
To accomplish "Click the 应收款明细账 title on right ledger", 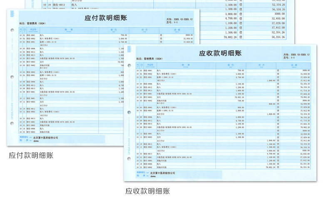I will coord(220,53).
